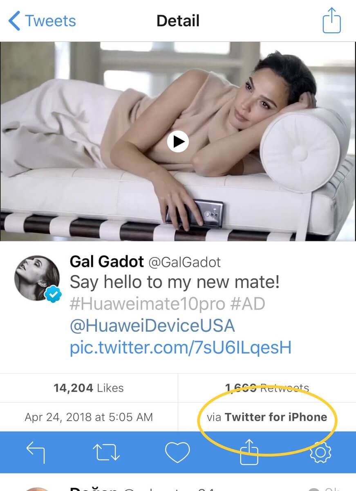Tap the share icon in the navigation bar
The width and height of the screenshot is (356, 491).
(331, 20)
